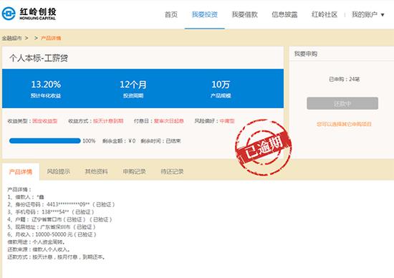Select 产品详情 tab
The width and height of the screenshot is (394, 278).
click(21, 172)
